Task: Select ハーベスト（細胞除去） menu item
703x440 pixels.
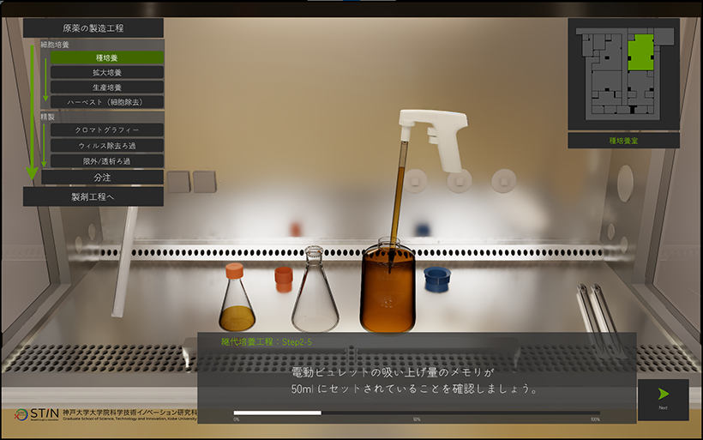Action: point(106,101)
